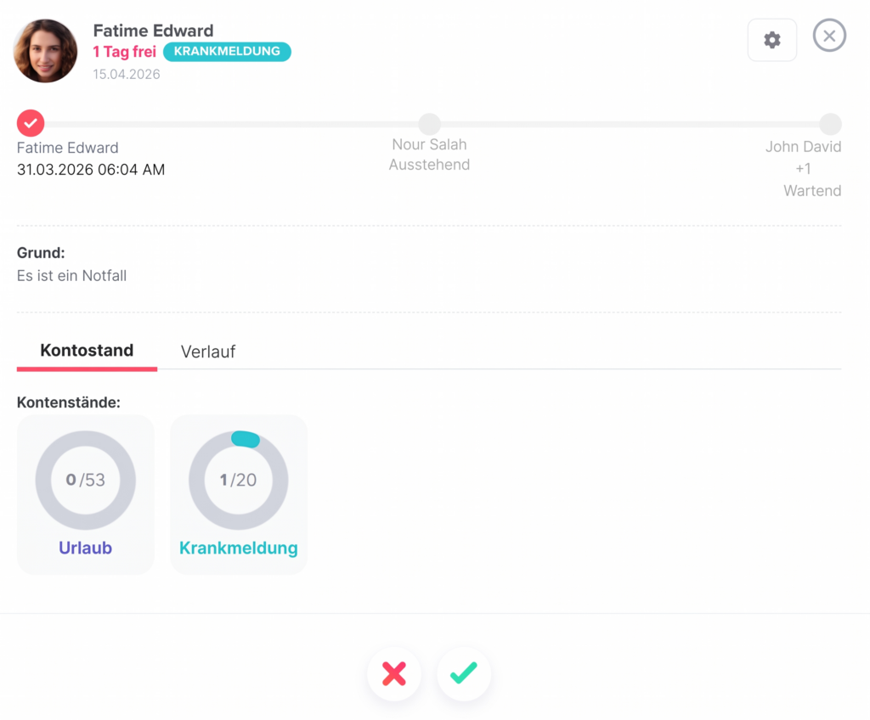
Task: Click the red completed step checkmark
Action: [31, 123]
